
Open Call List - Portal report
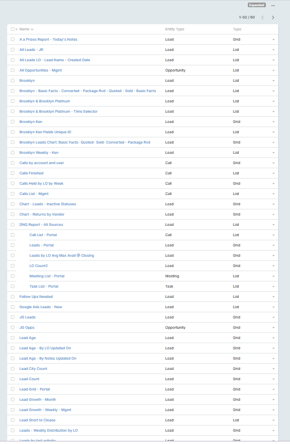pos(43,235)
